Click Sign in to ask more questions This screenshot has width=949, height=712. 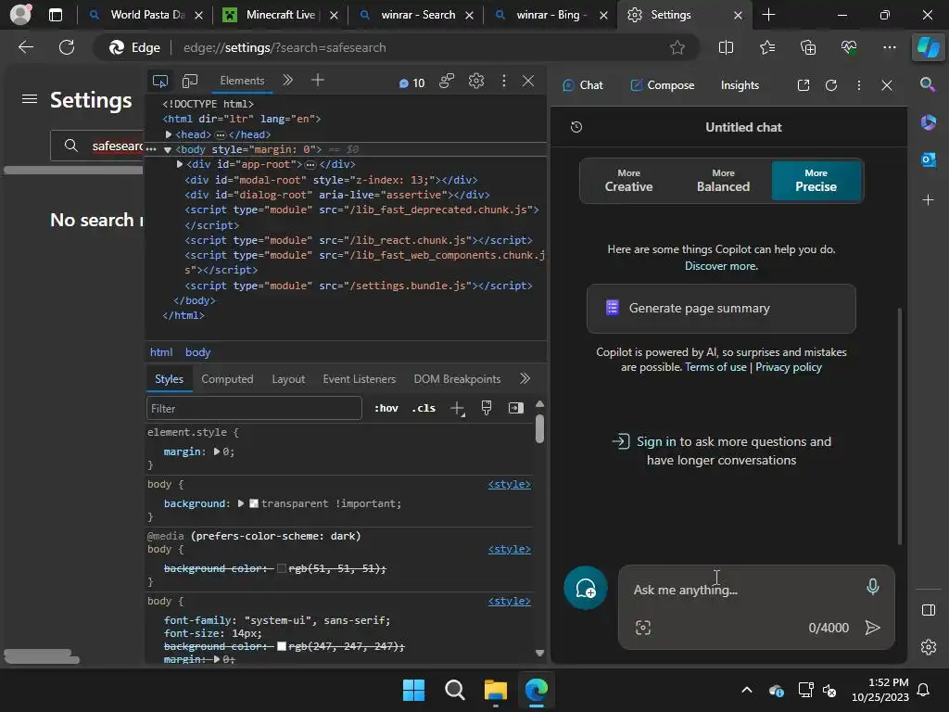721,451
